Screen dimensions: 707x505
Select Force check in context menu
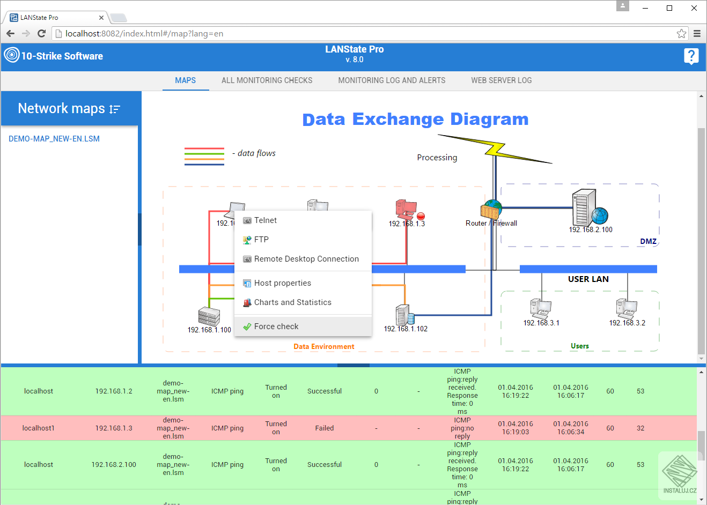[276, 326]
